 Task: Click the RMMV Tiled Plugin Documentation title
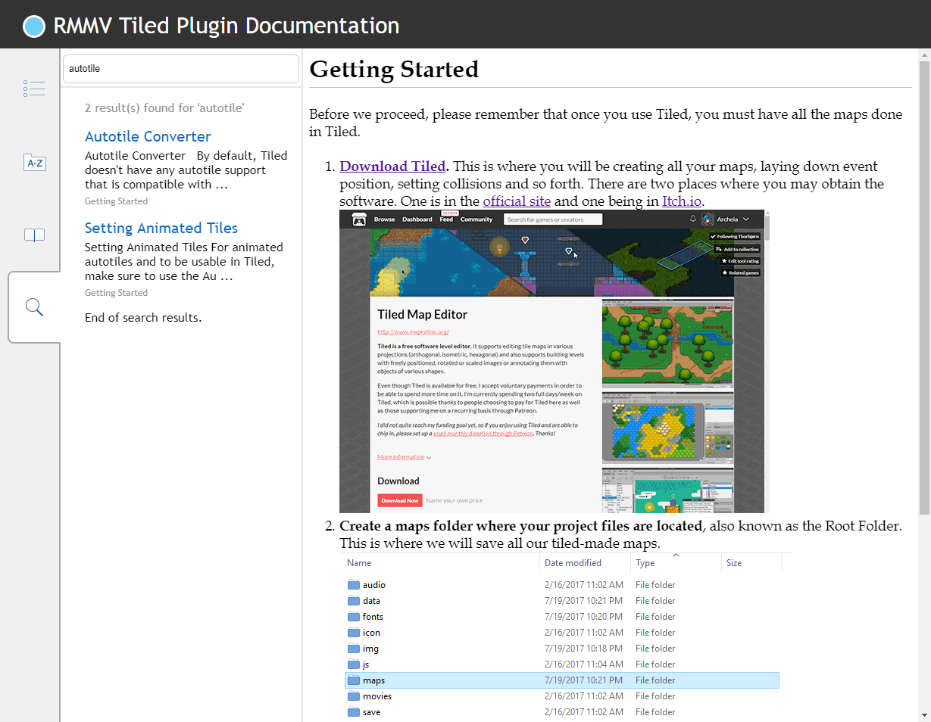pos(226,26)
